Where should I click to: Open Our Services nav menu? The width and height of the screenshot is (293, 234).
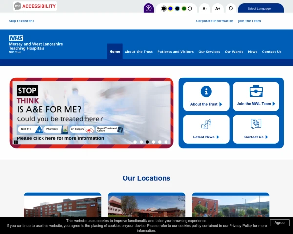[x=209, y=52]
